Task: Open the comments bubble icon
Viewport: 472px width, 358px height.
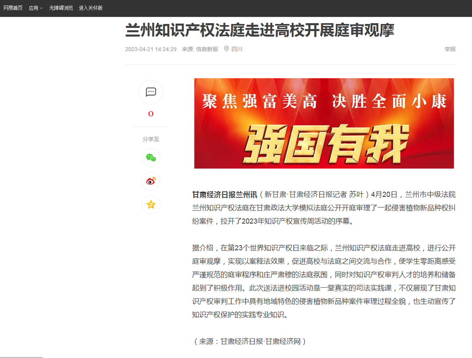Action: click(x=151, y=92)
